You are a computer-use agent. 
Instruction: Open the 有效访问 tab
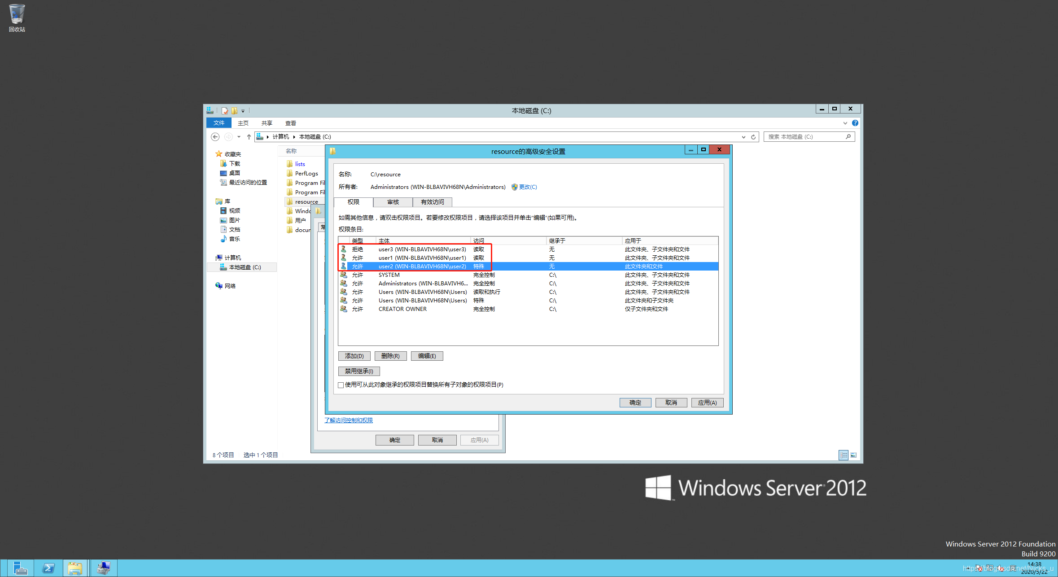432,202
